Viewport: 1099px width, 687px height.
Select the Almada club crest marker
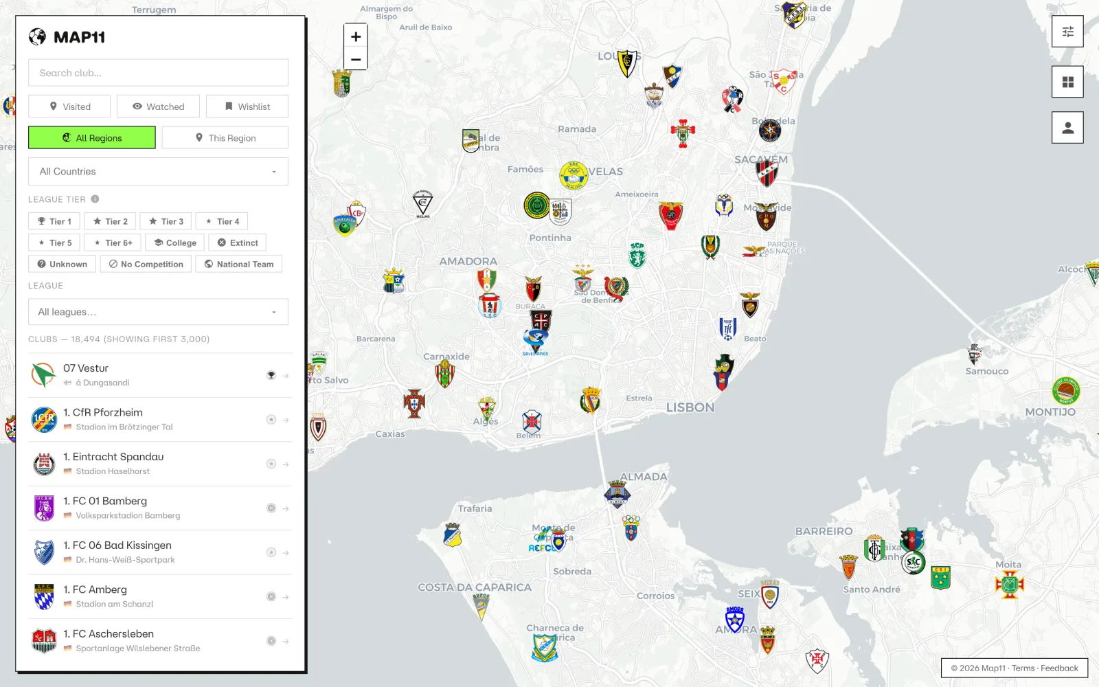pos(617,493)
